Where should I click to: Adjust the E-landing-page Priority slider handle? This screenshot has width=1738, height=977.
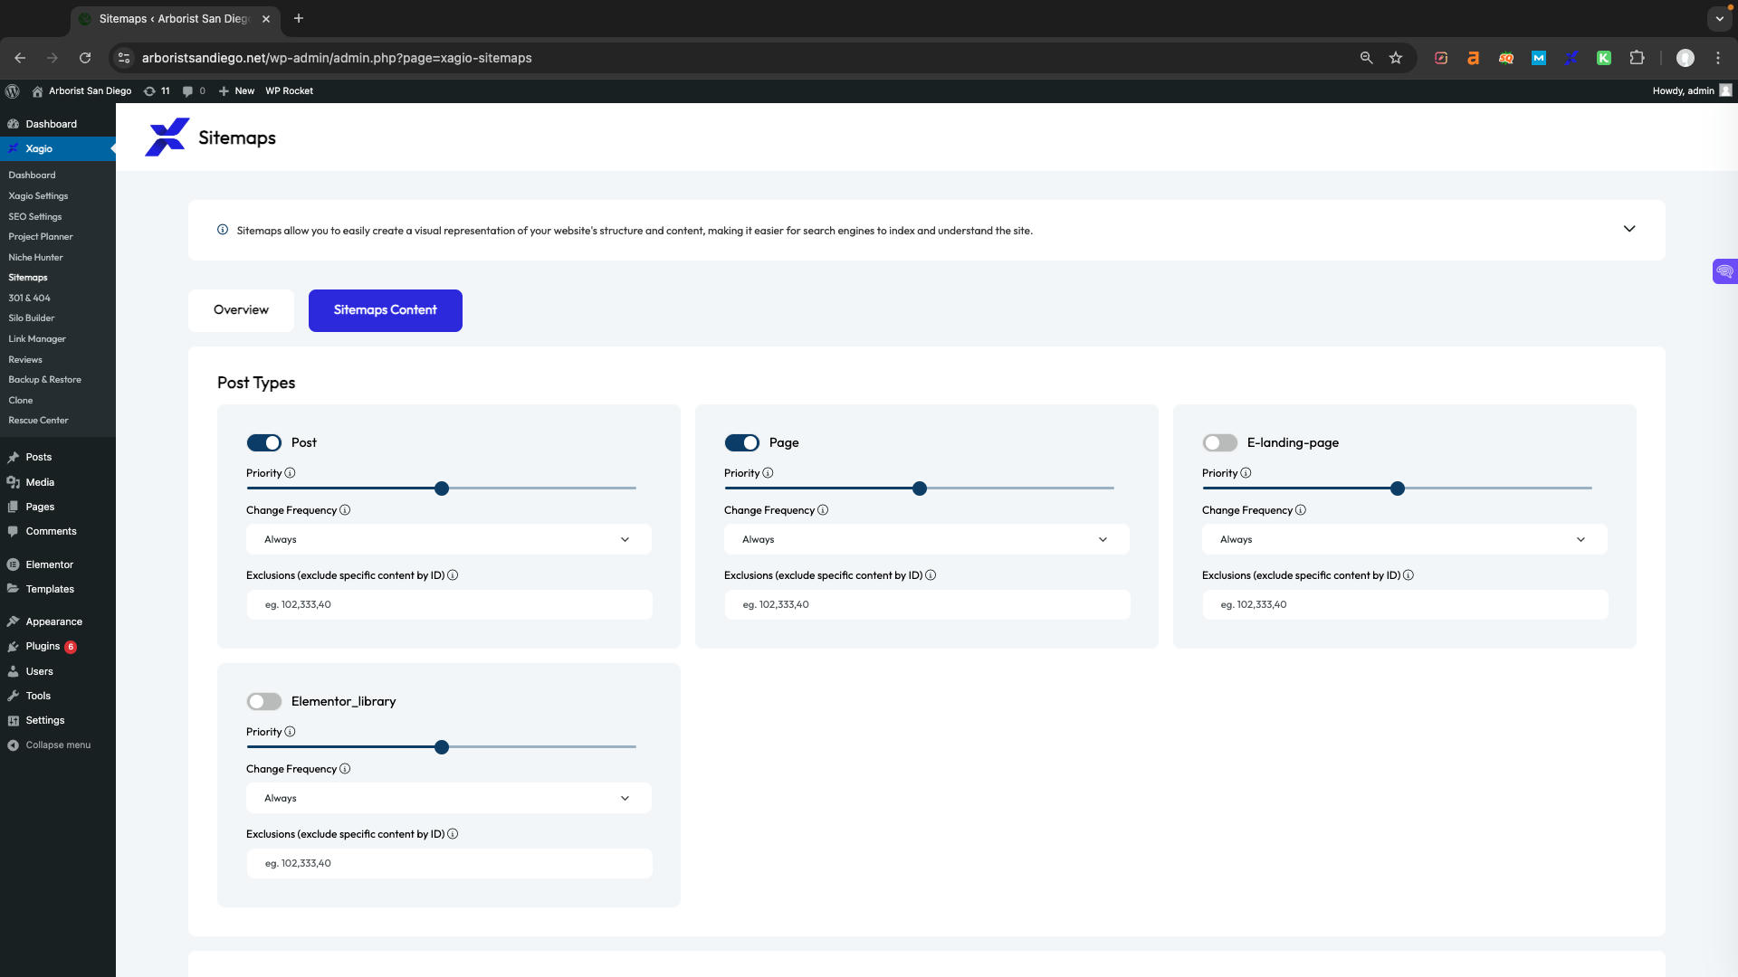pyautogui.click(x=1398, y=488)
